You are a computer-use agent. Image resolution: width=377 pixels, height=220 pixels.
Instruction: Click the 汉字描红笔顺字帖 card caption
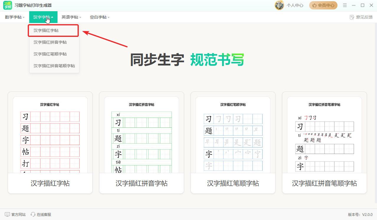point(233,183)
